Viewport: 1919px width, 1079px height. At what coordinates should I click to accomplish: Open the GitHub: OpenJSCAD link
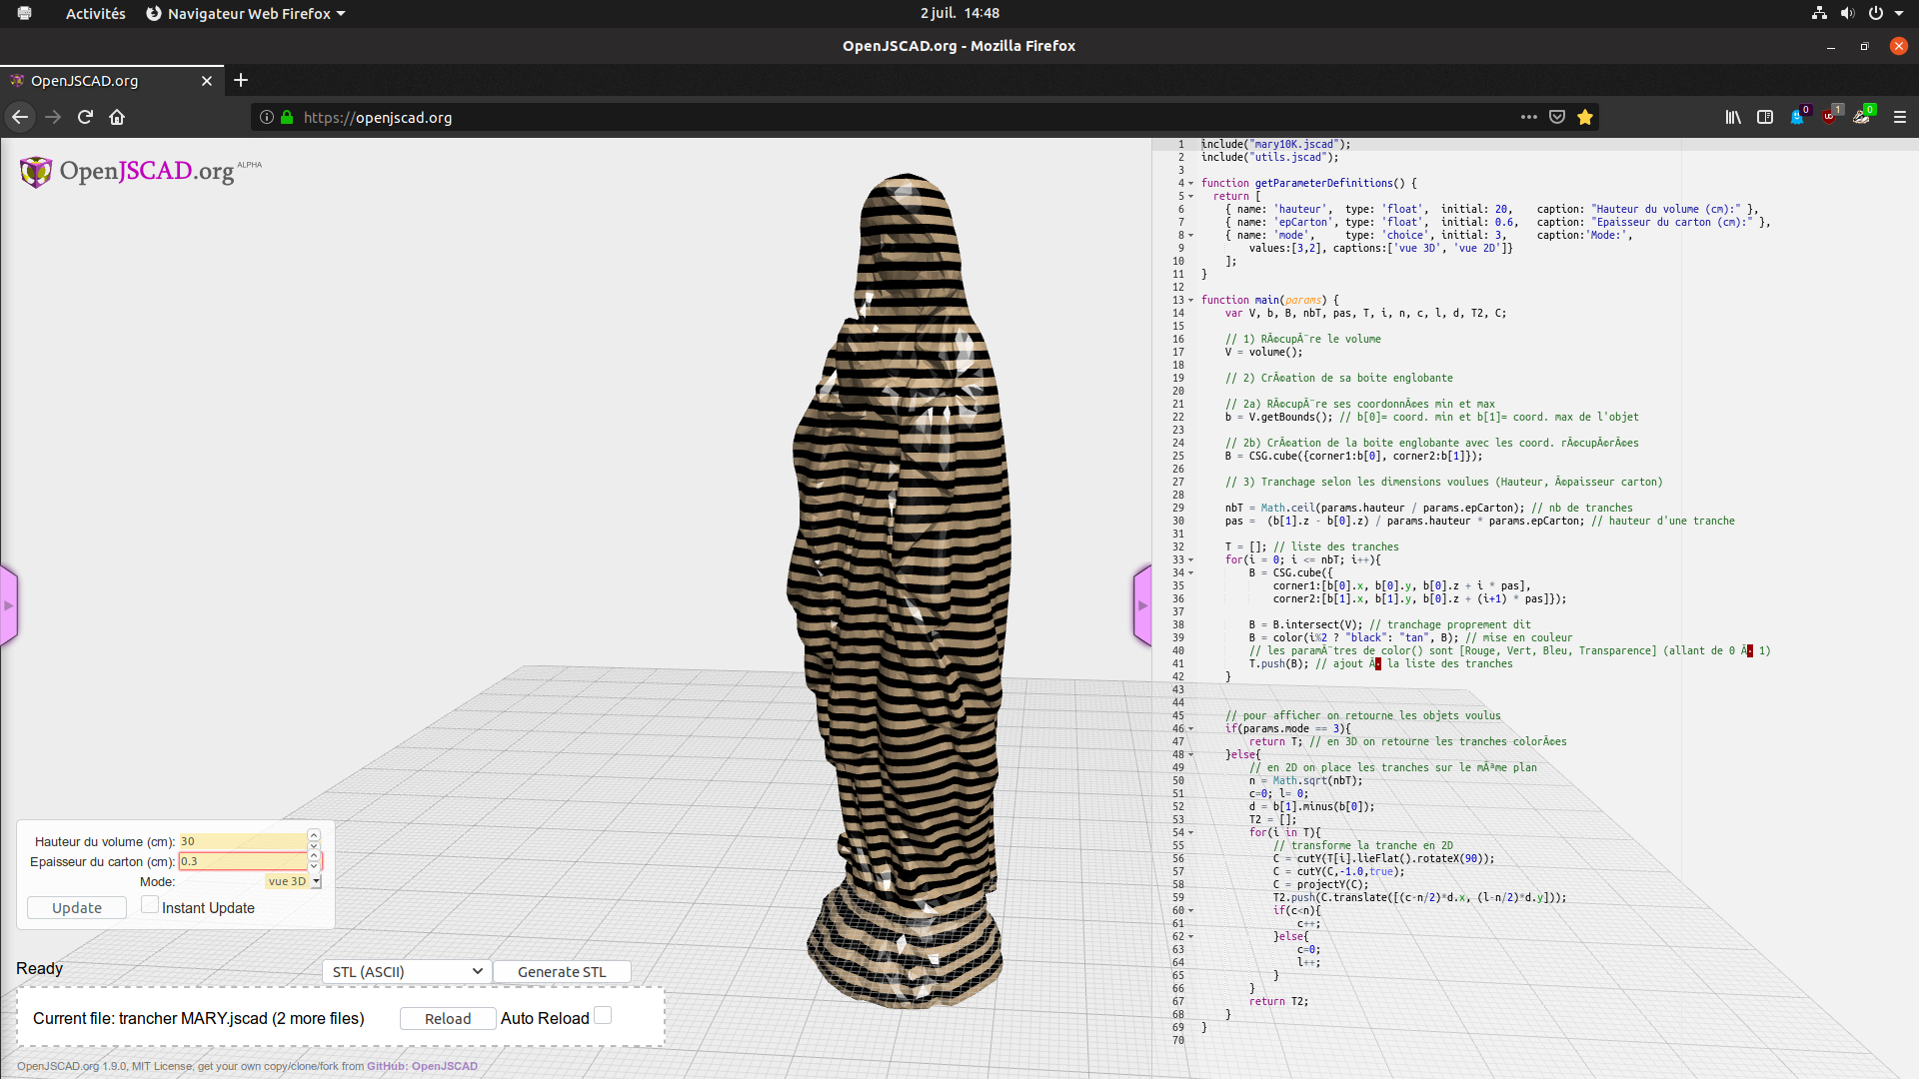pyautogui.click(x=421, y=1066)
